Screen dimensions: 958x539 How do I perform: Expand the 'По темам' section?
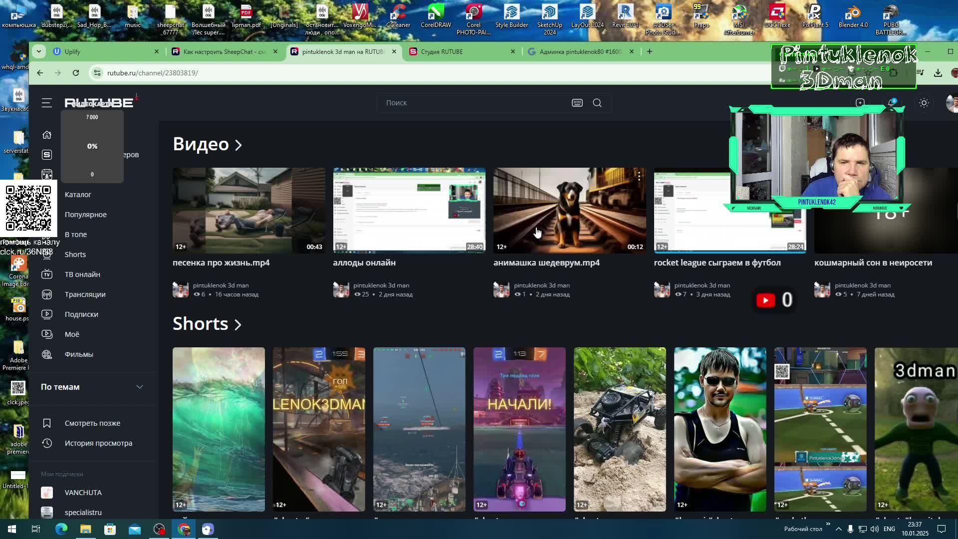coord(140,387)
